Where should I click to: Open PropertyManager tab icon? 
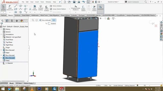pos(7,21)
